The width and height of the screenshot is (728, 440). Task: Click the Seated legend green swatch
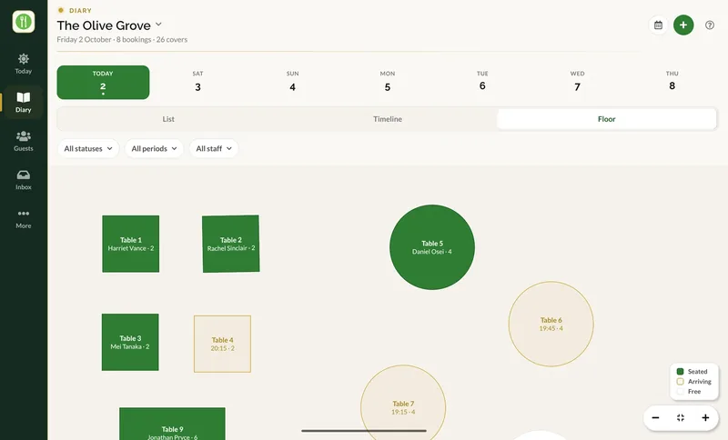680,372
